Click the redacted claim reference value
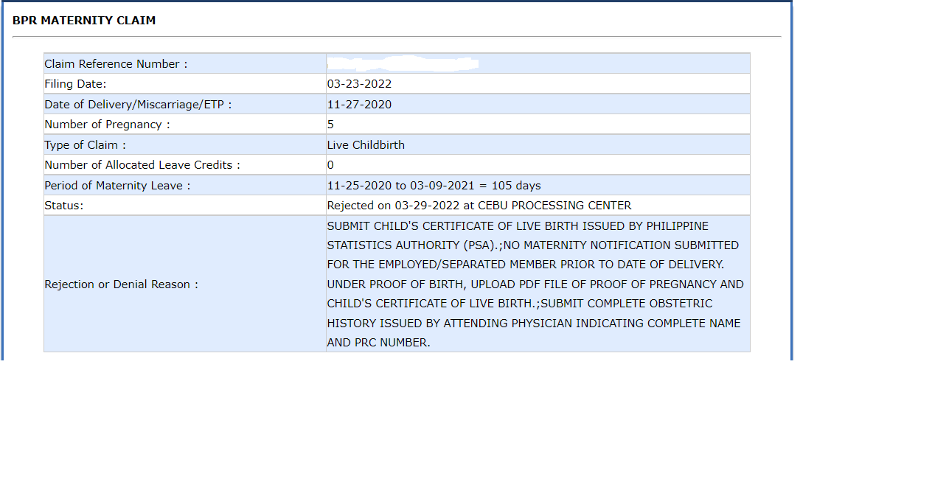The image size is (932, 482). [403, 62]
